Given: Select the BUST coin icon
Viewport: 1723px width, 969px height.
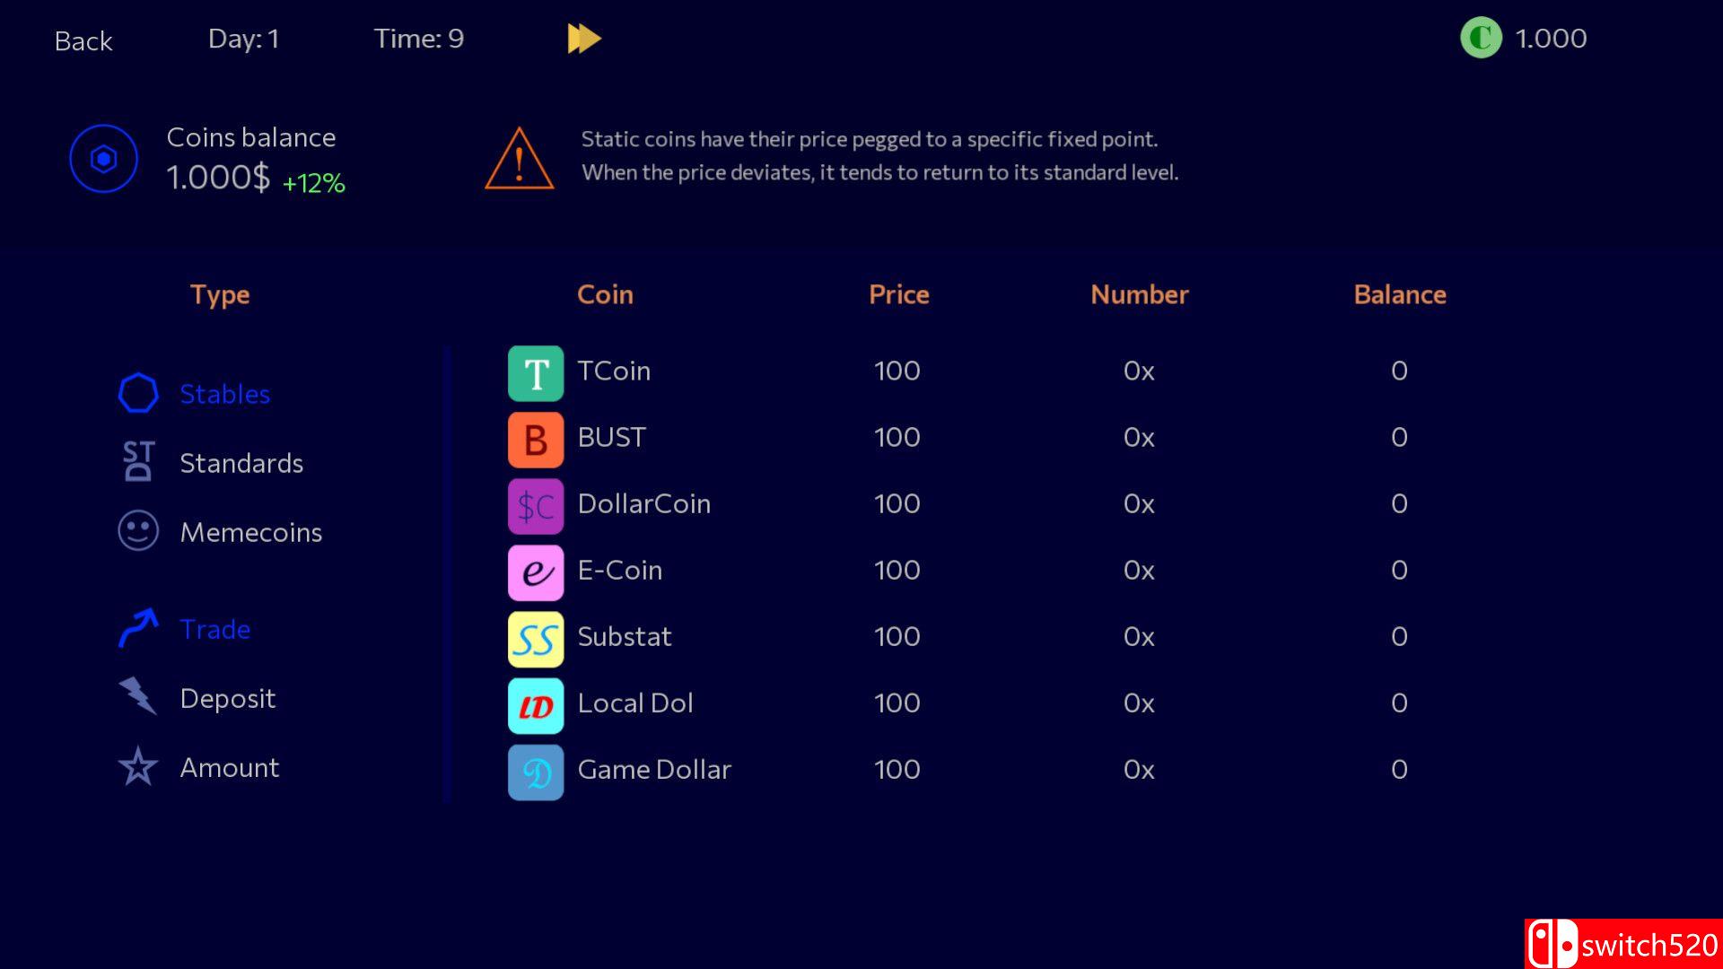Looking at the screenshot, I should (535, 439).
